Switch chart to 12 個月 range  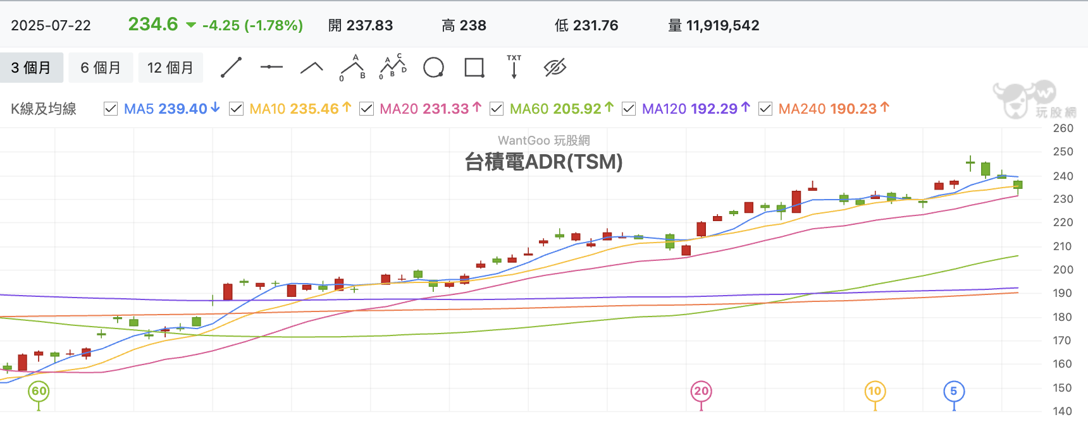(170, 68)
